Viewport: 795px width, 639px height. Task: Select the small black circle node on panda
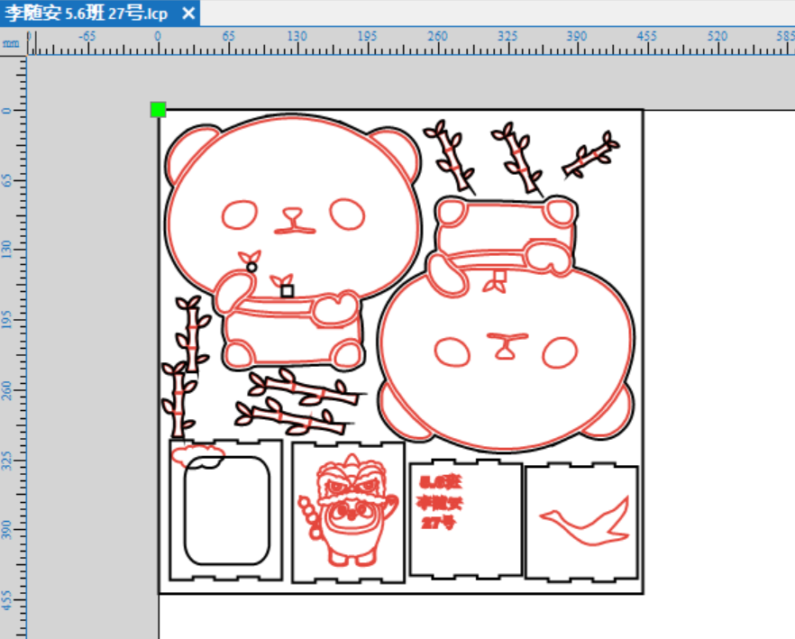click(x=251, y=268)
